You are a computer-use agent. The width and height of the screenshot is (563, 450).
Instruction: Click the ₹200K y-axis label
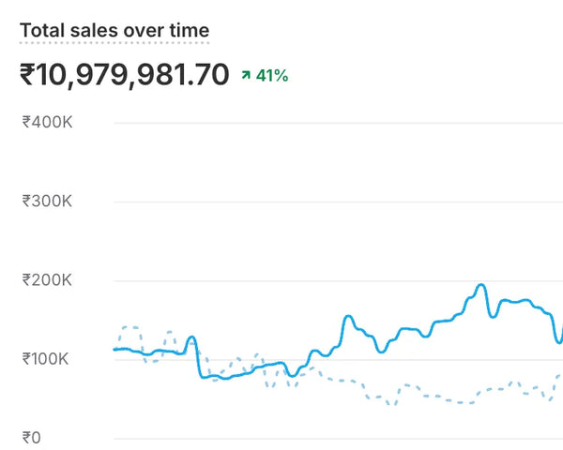pos(47,280)
